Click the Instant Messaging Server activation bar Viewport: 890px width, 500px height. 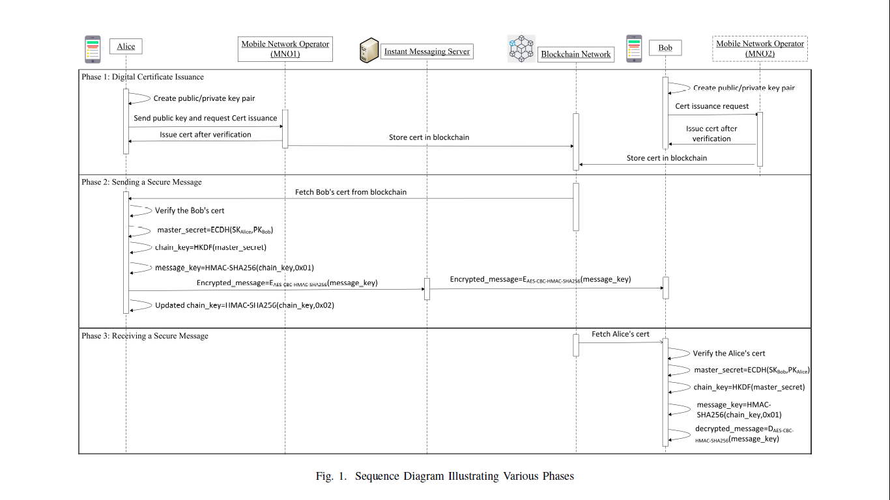427,288
